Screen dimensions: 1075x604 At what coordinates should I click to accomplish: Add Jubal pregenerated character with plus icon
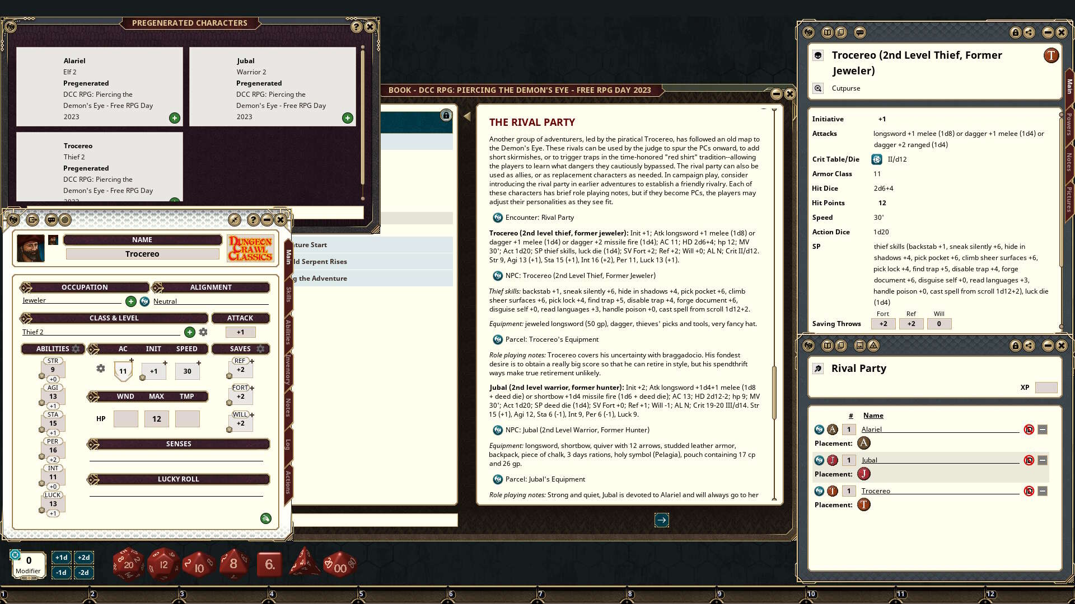tap(348, 118)
